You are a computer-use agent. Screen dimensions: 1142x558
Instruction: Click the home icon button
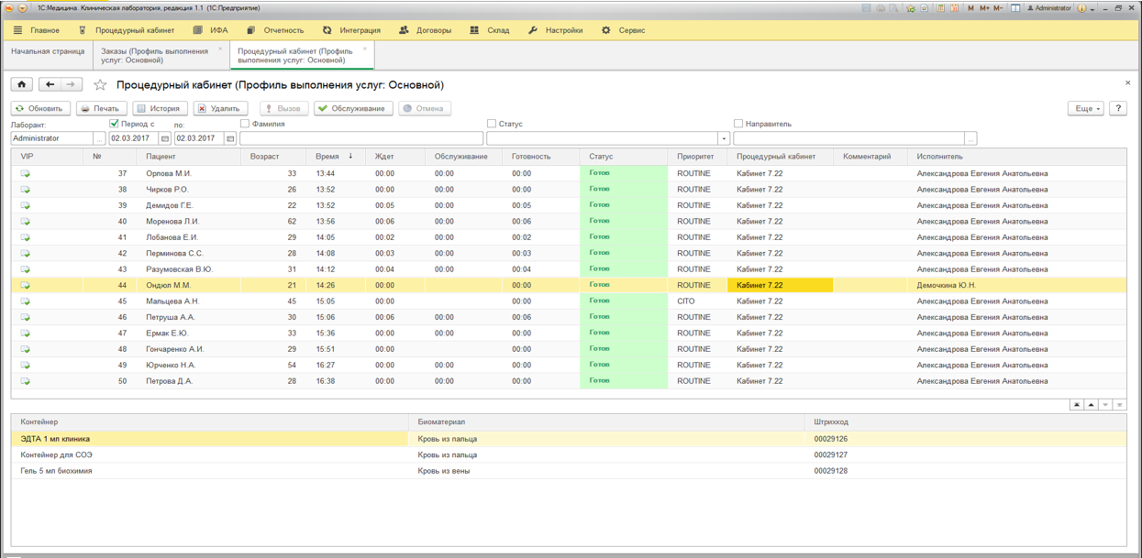coord(22,84)
